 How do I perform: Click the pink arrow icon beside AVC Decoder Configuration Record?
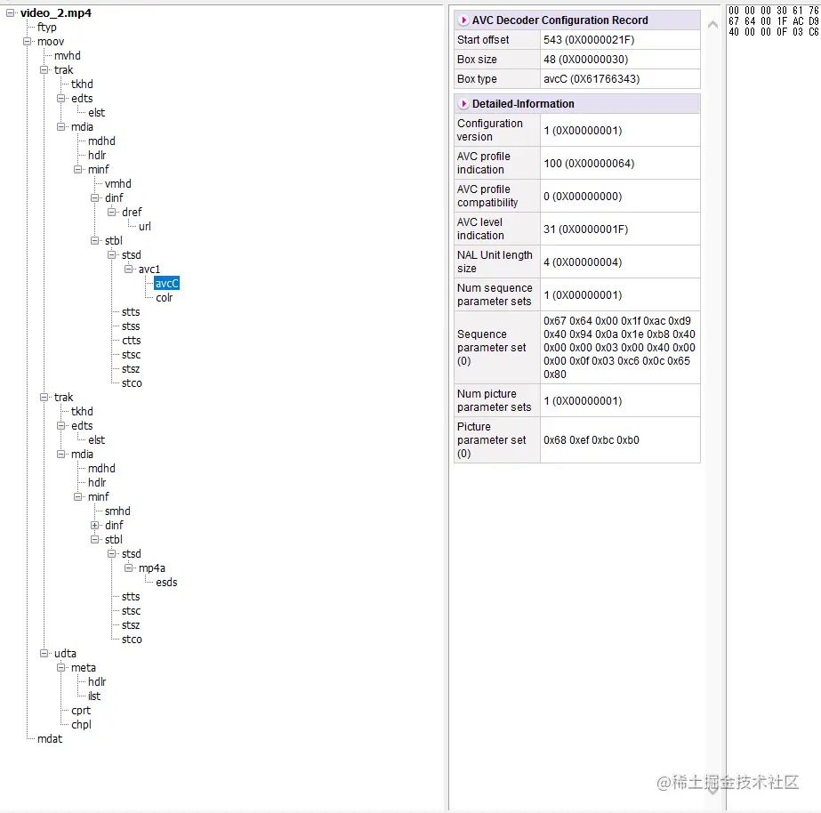click(463, 20)
